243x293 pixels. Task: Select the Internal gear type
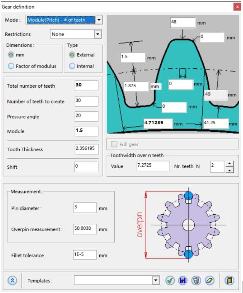72,66
